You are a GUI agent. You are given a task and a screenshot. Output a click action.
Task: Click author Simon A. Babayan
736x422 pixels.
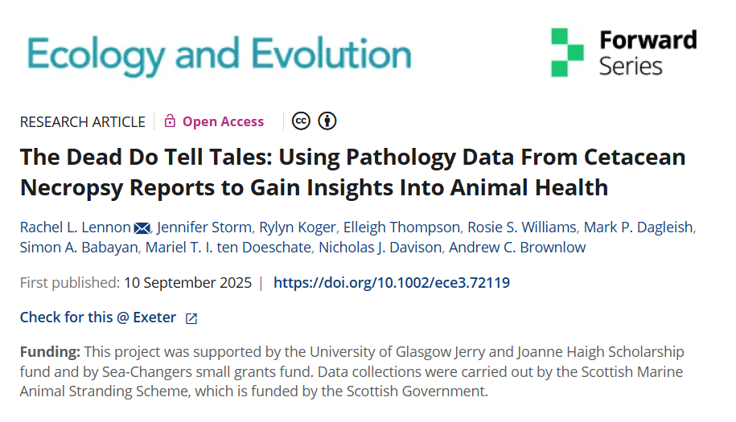[79, 247]
